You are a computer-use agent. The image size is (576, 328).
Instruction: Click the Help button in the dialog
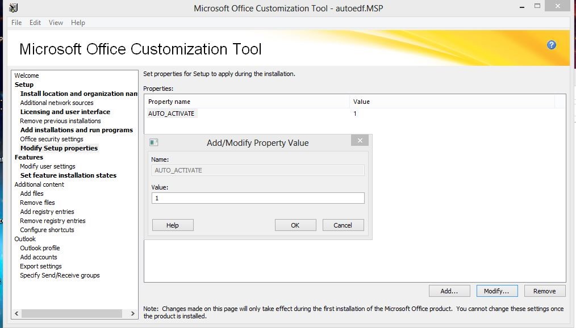pyautogui.click(x=173, y=225)
